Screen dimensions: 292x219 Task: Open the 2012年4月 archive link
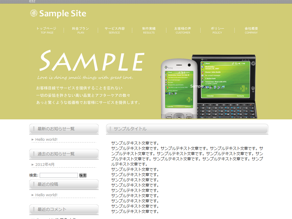tap(45, 164)
